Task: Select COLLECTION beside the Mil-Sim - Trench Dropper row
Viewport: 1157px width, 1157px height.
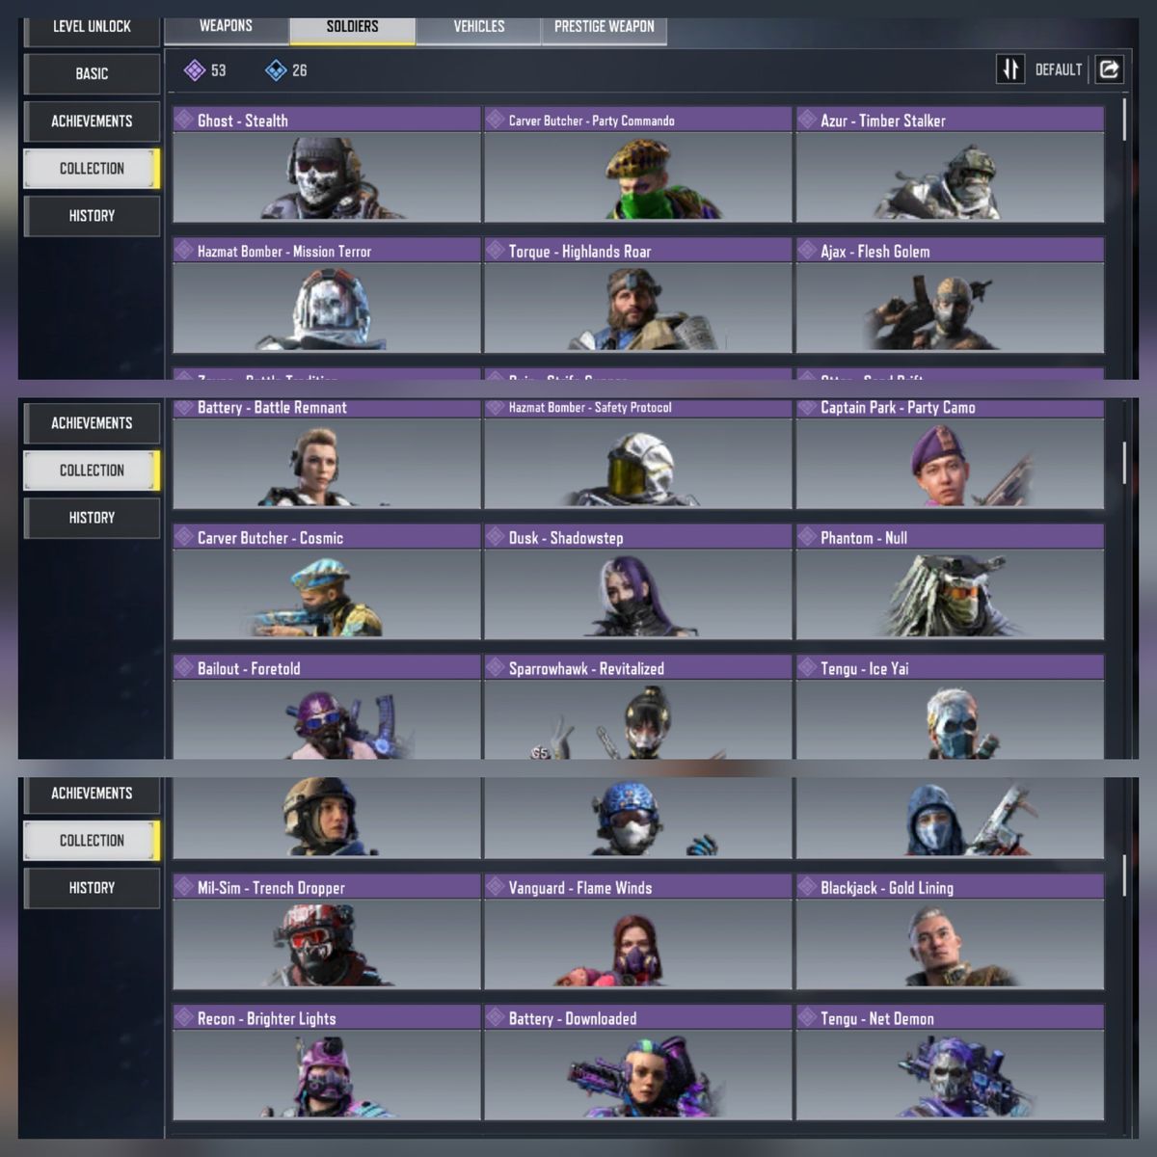Action: click(92, 841)
